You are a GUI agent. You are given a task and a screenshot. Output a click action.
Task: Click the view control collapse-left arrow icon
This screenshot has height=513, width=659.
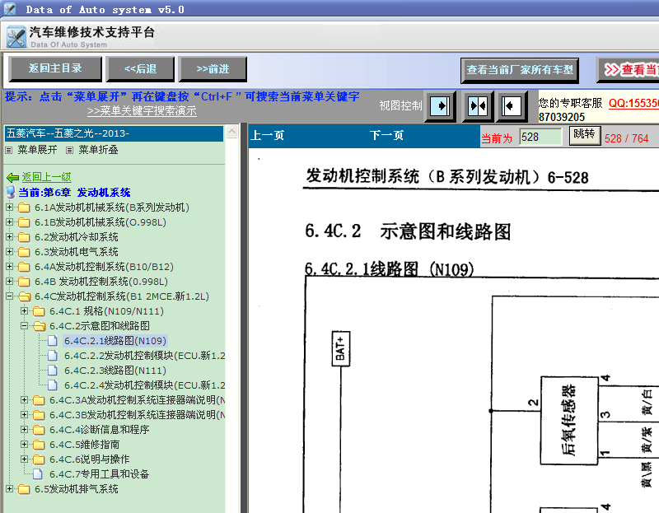pos(512,106)
